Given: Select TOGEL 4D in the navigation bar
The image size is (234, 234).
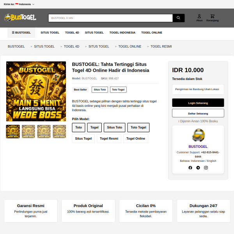Looking at the screenshot, I should tap(72, 32).
